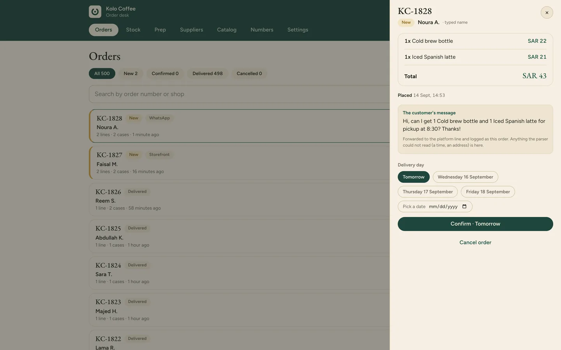
Task: Select Tomorrow as delivery day
Action: tap(414, 177)
